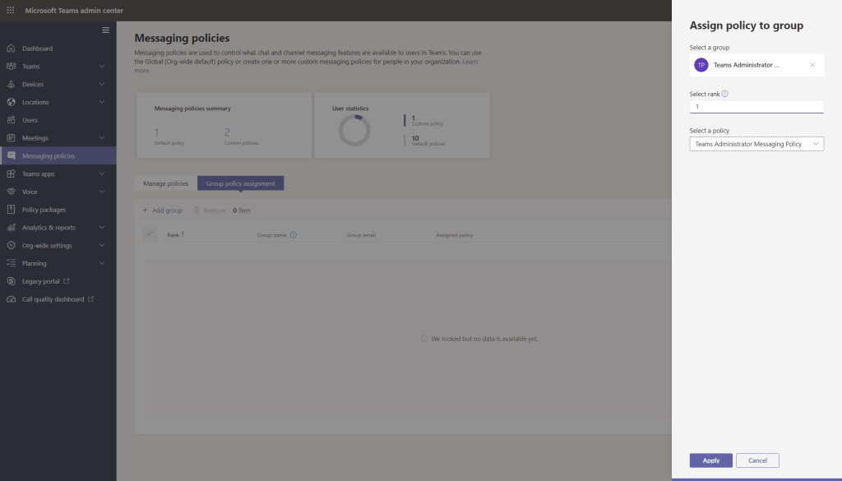Tick the select-all checkbox in table header
The width and height of the screenshot is (842, 481).
pyautogui.click(x=150, y=234)
